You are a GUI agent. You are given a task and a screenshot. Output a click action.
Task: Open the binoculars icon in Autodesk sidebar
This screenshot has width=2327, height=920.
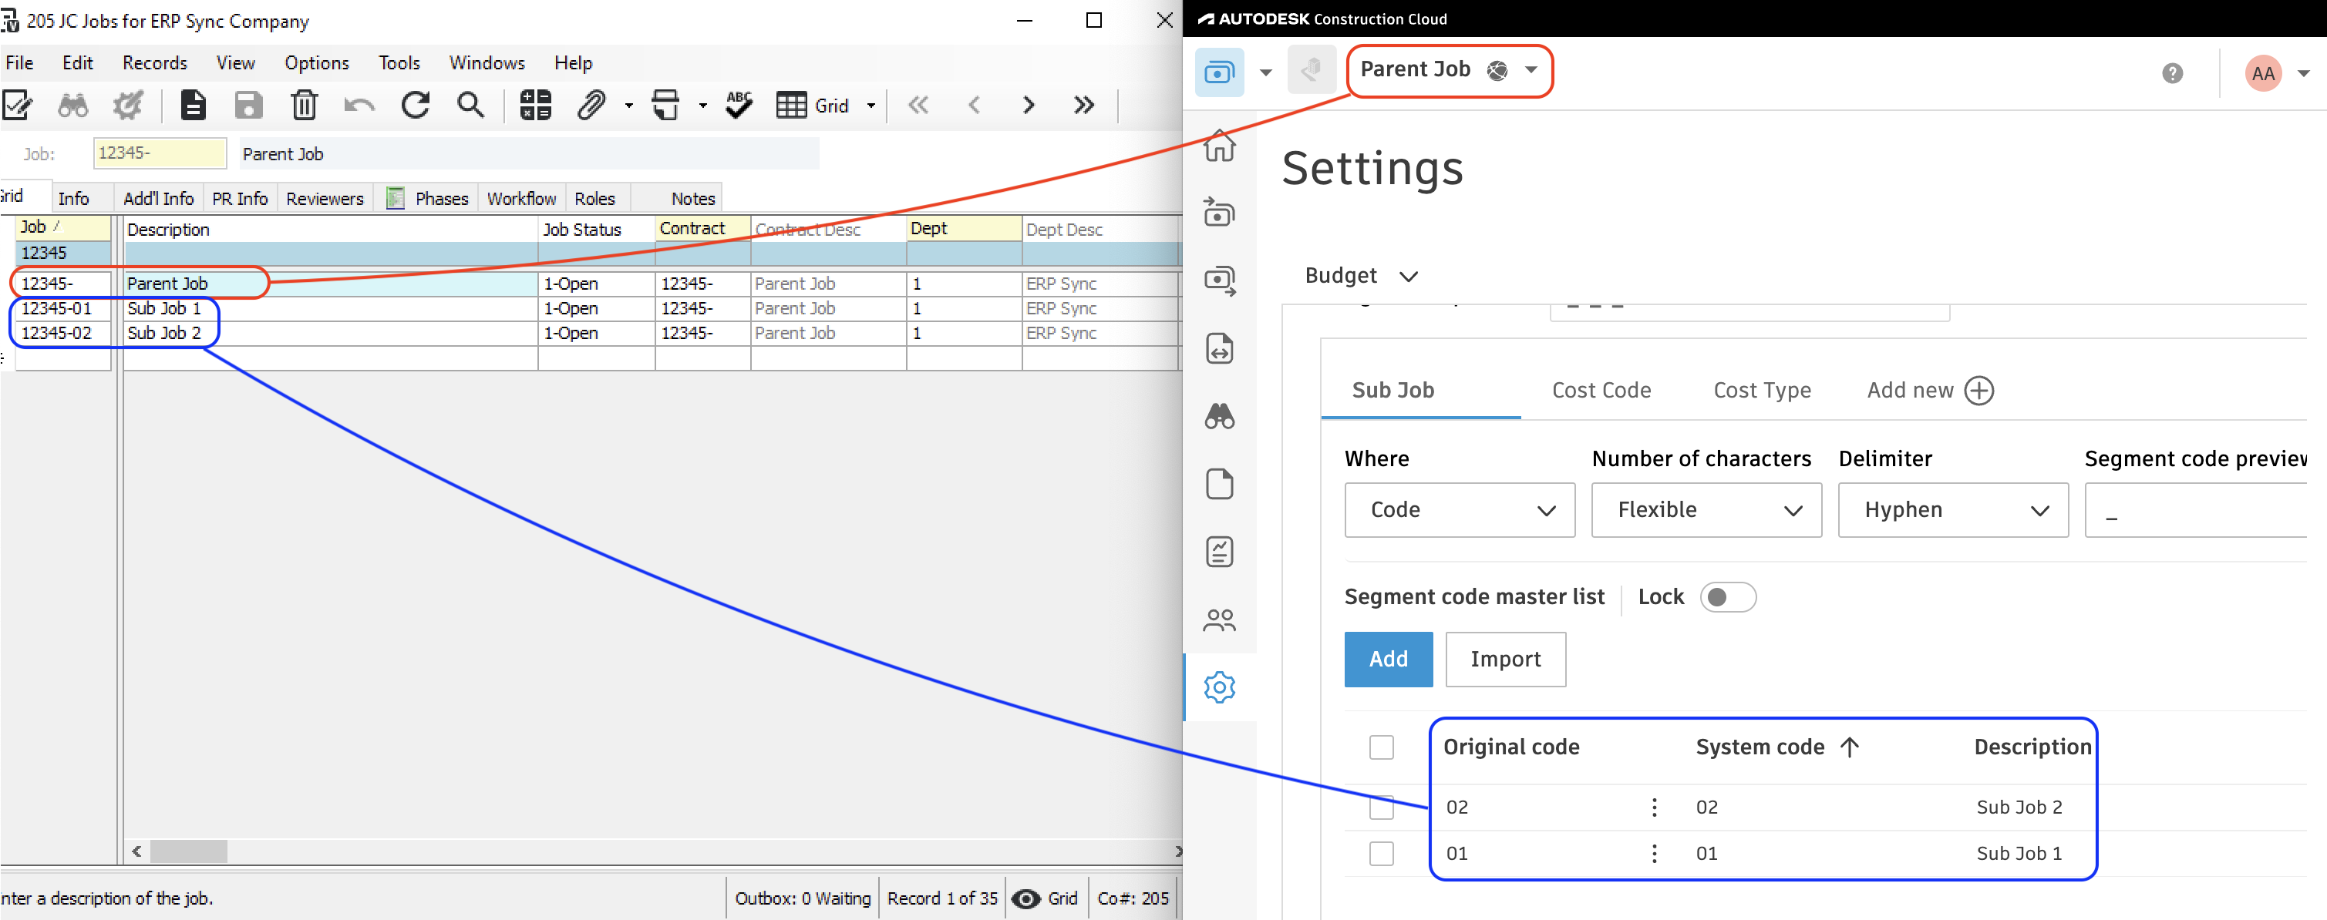(1220, 416)
